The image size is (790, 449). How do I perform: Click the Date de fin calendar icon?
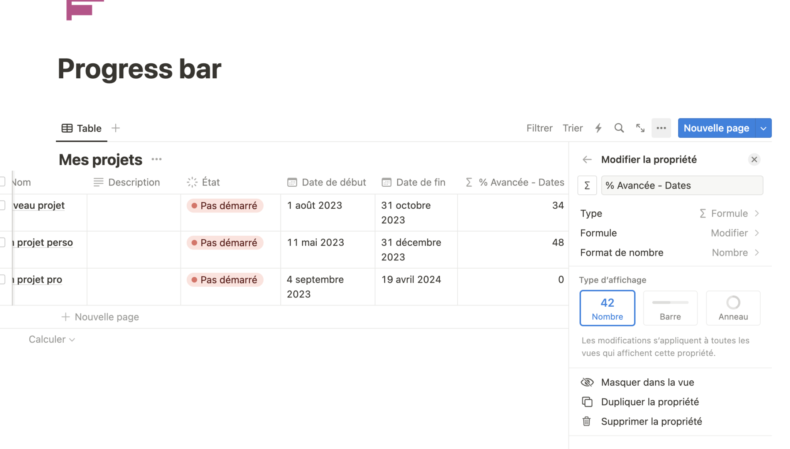(x=387, y=182)
